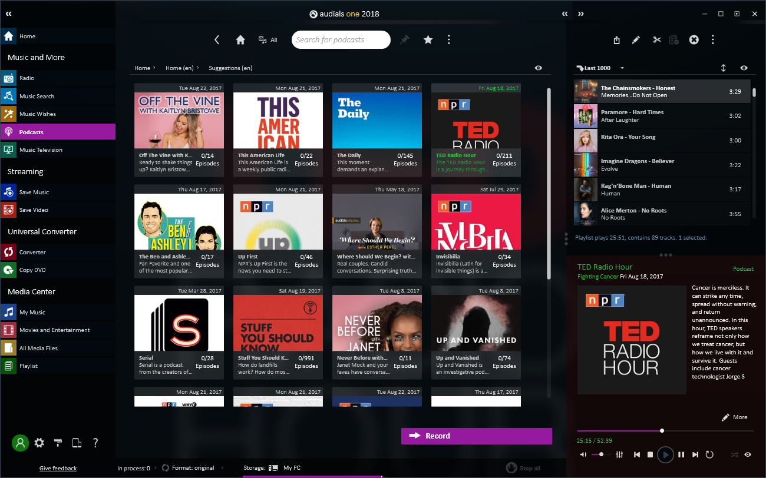Open Music Search in the sidebar
Screen dimensions: 766x478
click(x=58, y=96)
